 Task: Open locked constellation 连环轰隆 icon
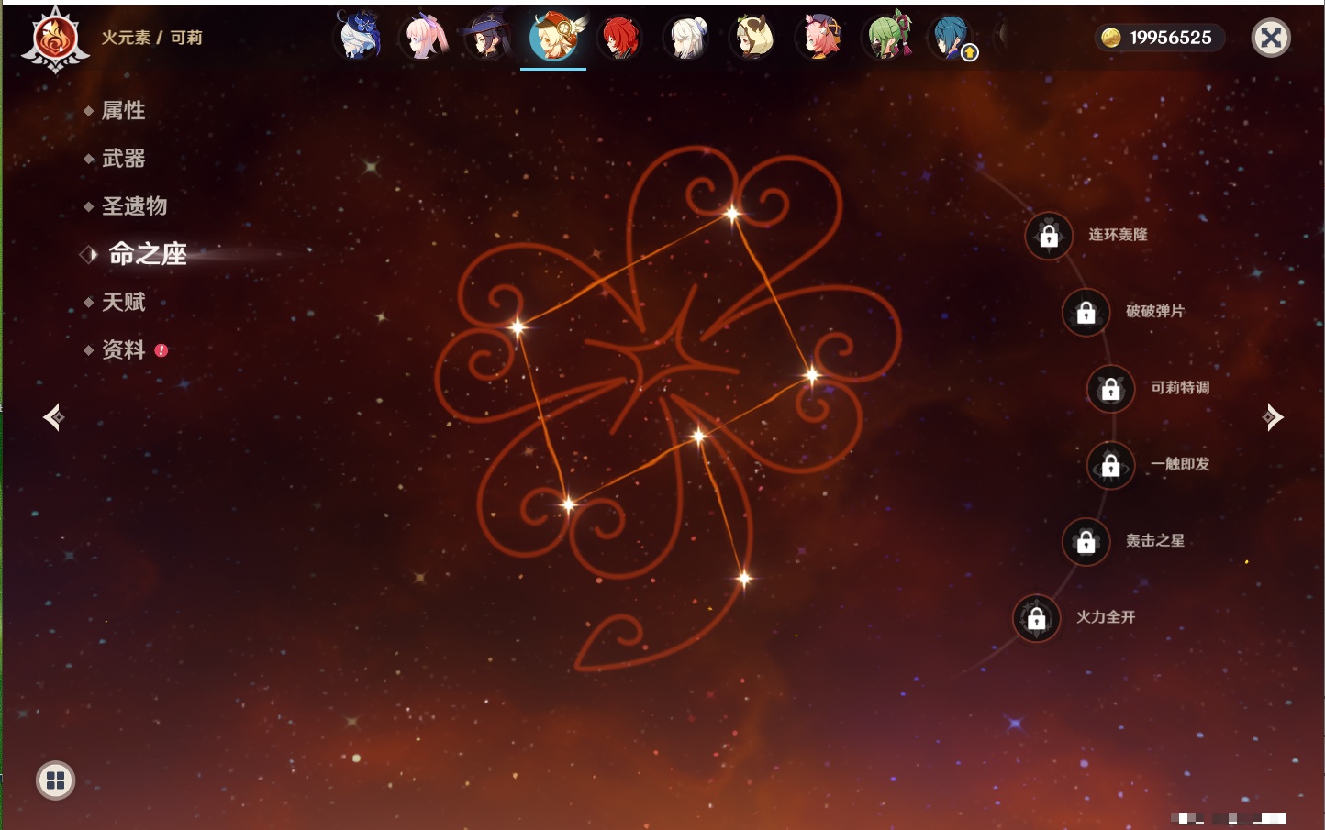(1049, 236)
